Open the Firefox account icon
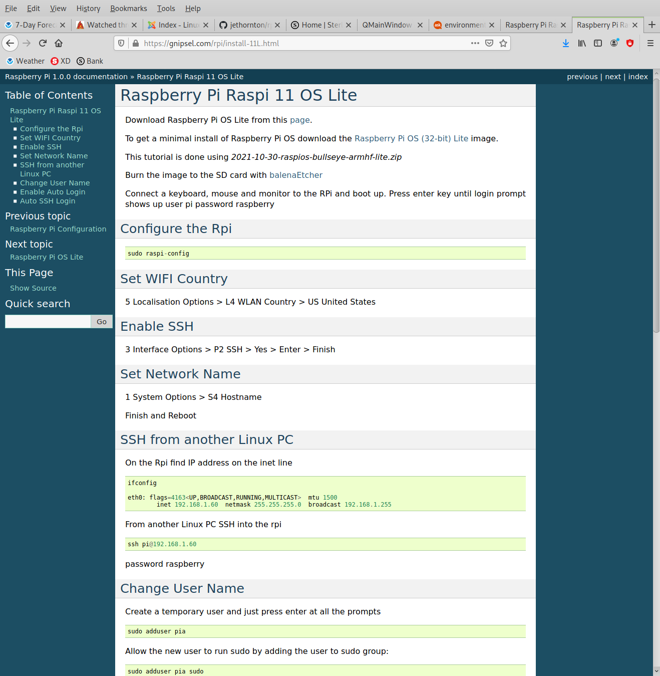 614,43
